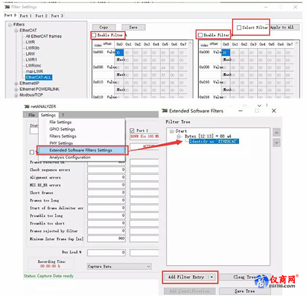Click the move-down arrow beside Filter Tree
The width and height of the screenshot is (306, 297).
coord(277,142)
